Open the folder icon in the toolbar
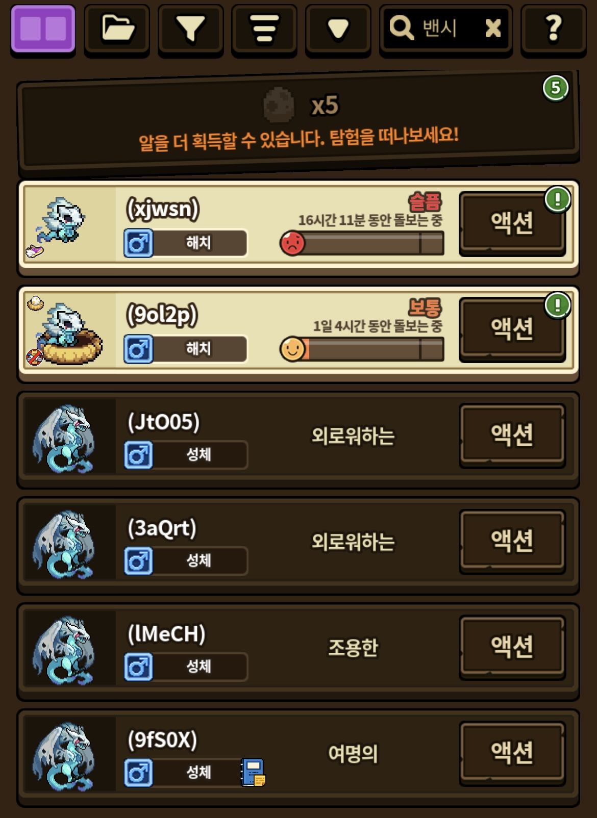This screenshot has width=597, height=818. pos(117,29)
